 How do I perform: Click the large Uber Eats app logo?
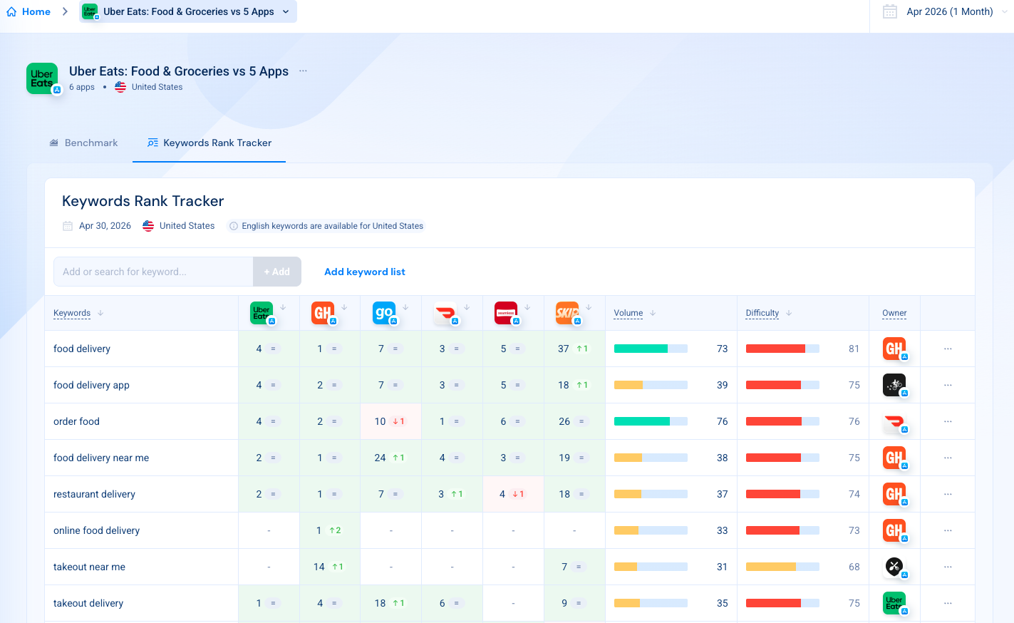click(42, 78)
